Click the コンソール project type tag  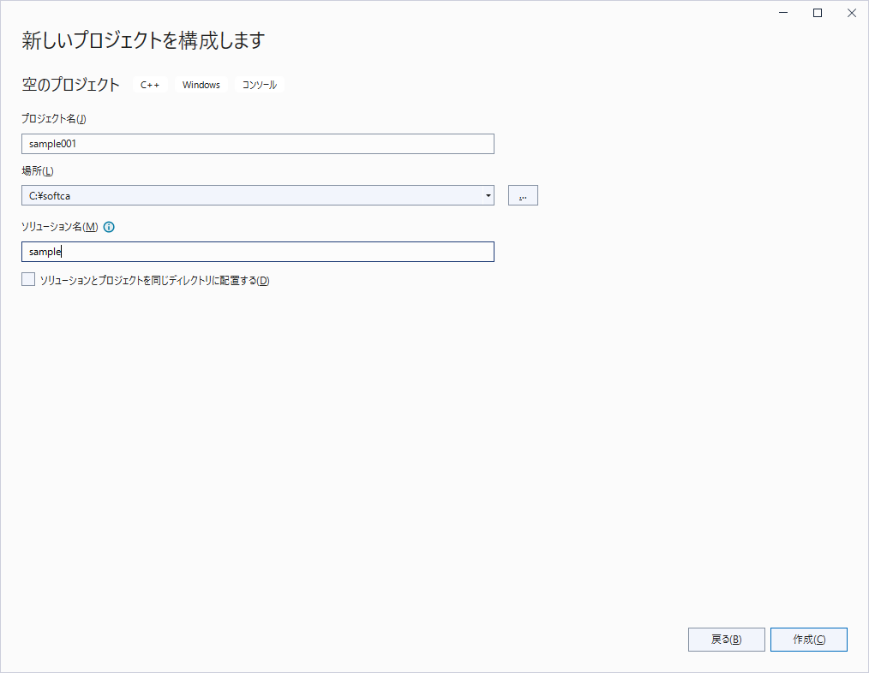260,85
